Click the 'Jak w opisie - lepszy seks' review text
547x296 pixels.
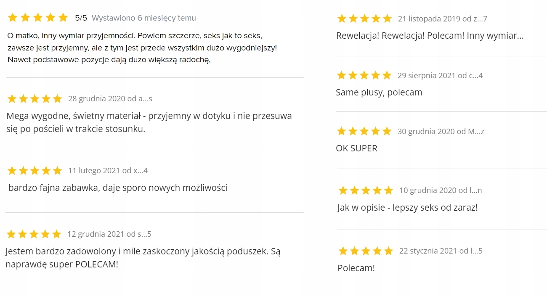pos(407,208)
